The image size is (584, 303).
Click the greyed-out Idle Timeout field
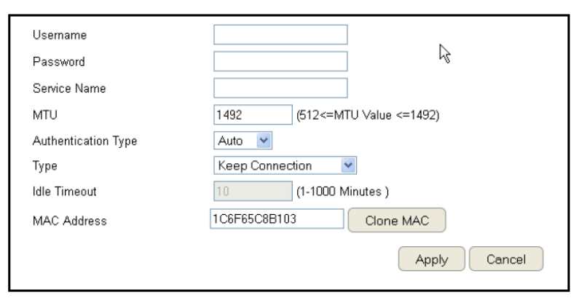(x=252, y=192)
